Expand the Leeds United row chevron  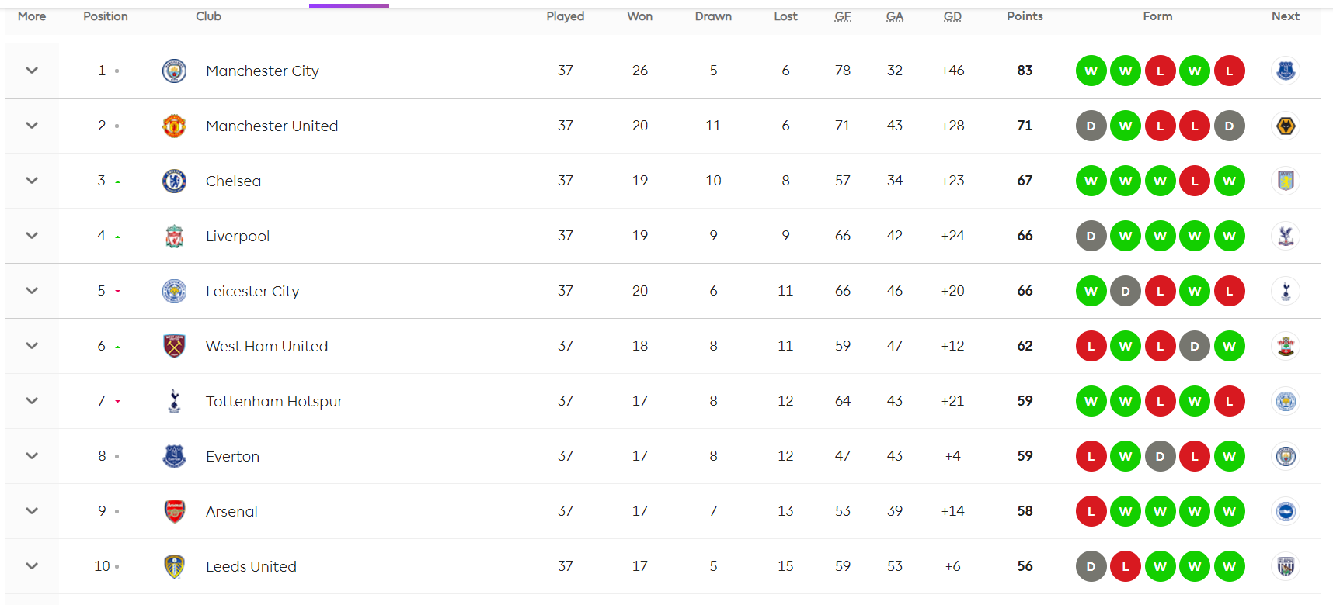[32, 566]
